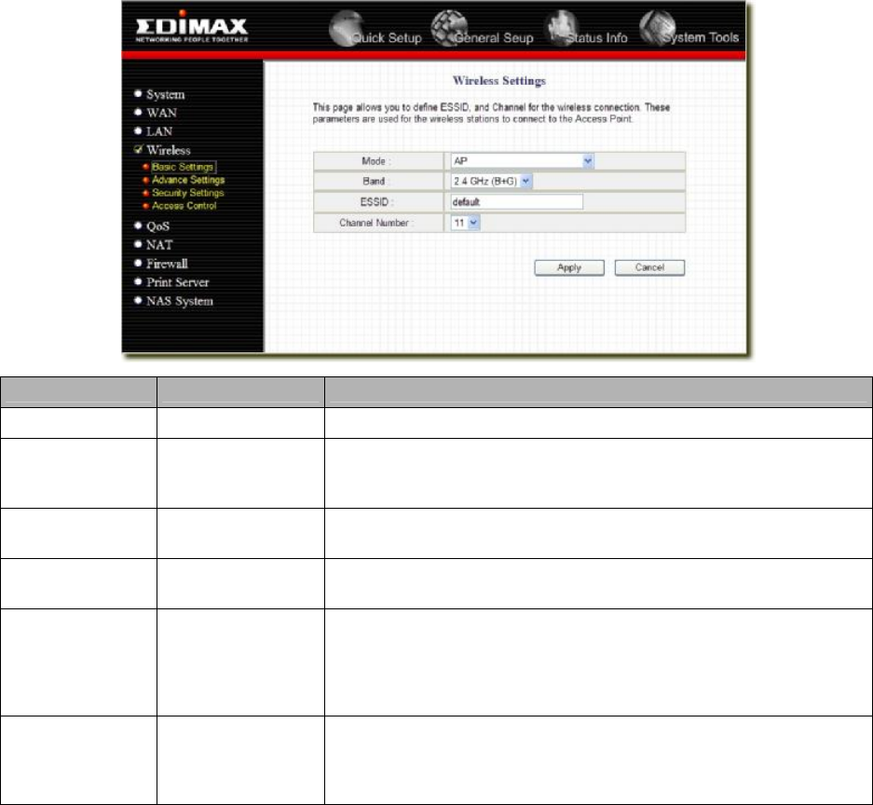Click the Wireless Settings heading
The width and height of the screenshot is (873, 805).
coord(498,81)
